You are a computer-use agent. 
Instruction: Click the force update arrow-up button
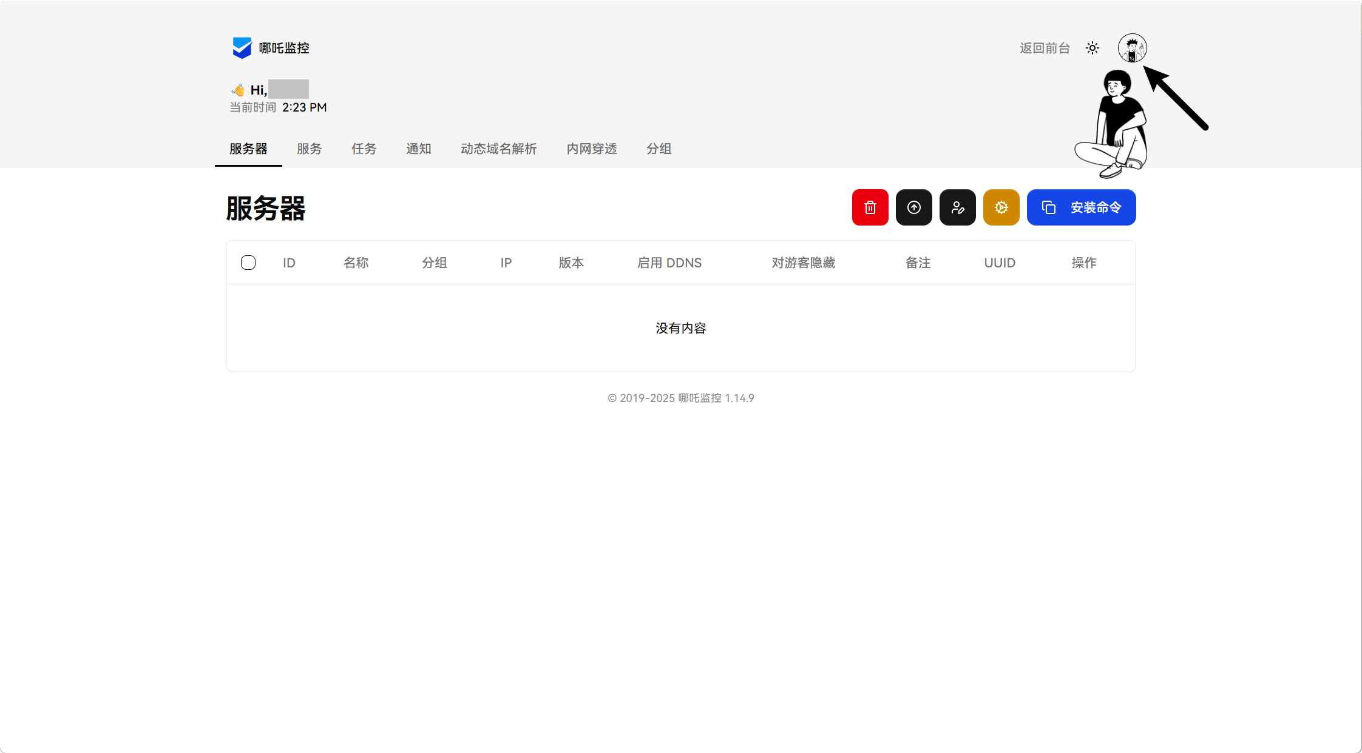click(x=913, y=207)
